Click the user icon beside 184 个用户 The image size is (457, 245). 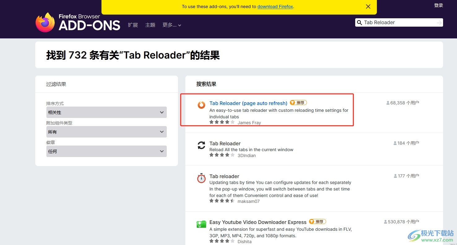tap(395, 143)
